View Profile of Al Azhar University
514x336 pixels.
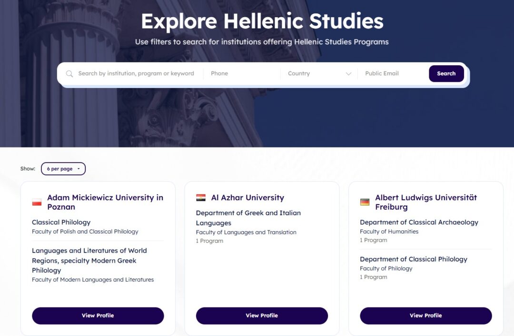point(262,316)
